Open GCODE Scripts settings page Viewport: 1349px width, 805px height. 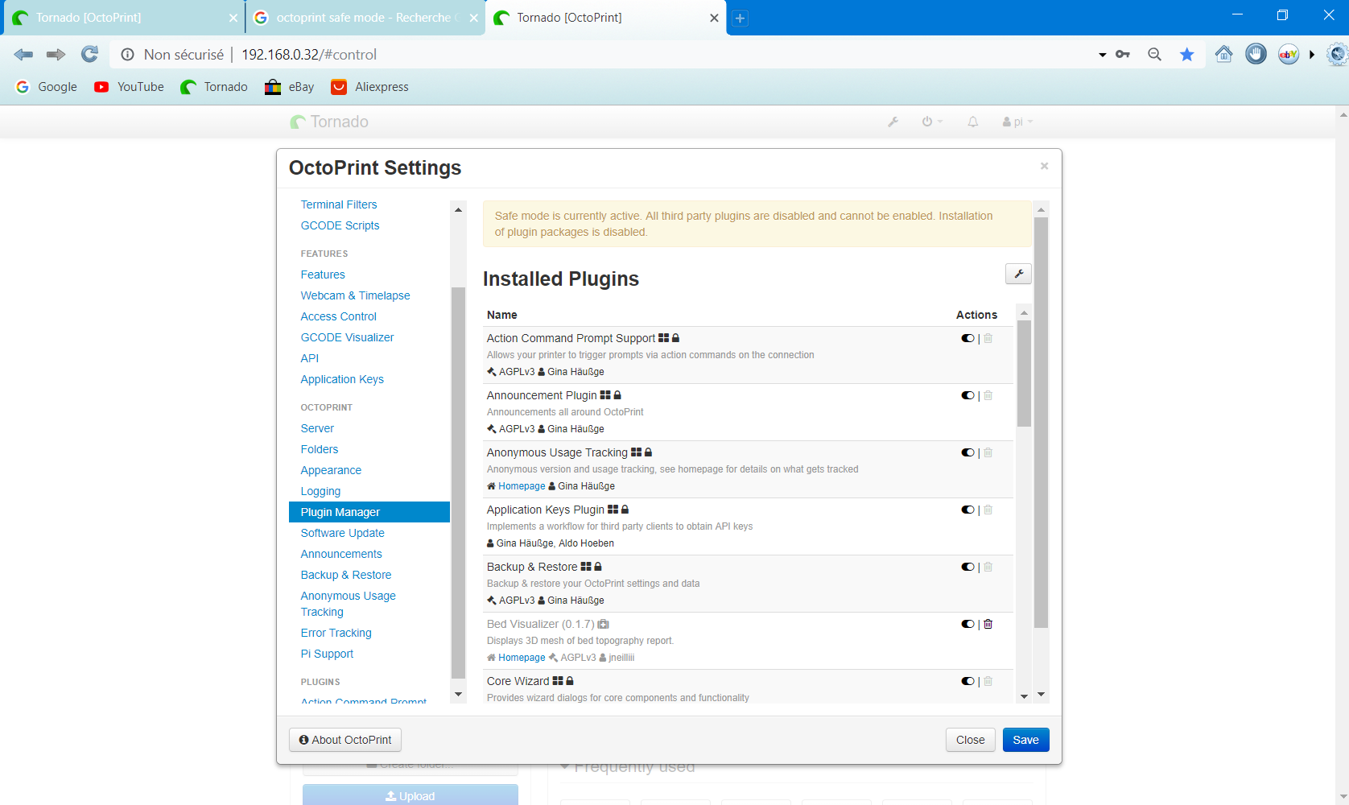340,225
